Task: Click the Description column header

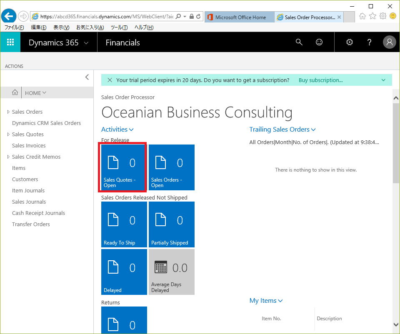Action: tap(329, 319)
